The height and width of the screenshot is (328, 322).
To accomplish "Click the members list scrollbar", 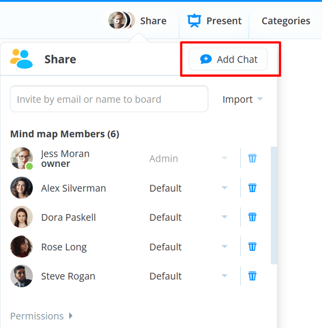I will pyautogui.click(x=274, y=205).
